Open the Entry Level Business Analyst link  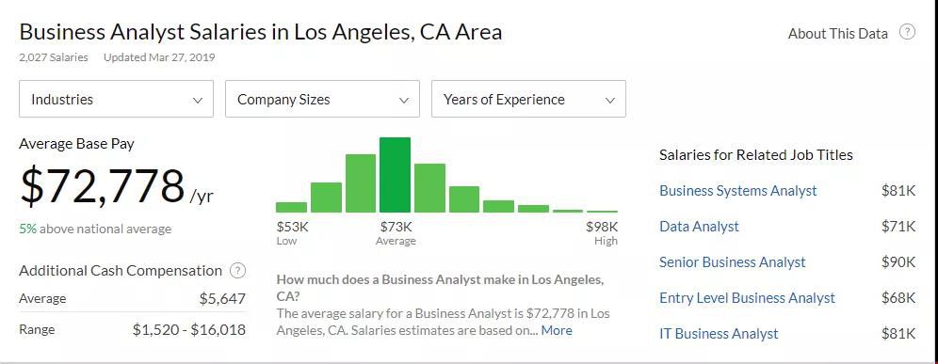tap(747, 297)
